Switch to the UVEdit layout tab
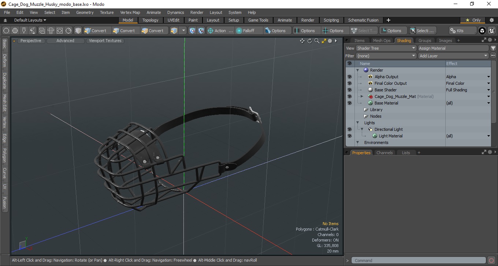Screen dimensions: 498x266 coord(174,20)
